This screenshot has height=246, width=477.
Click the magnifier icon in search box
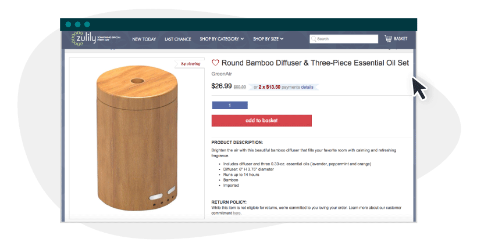[x=314, y=39]
